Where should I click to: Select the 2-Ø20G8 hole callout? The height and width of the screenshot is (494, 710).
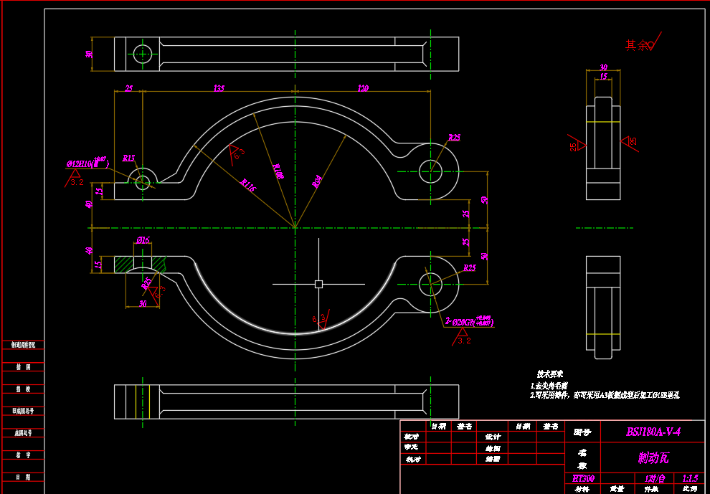coord(469,322)
